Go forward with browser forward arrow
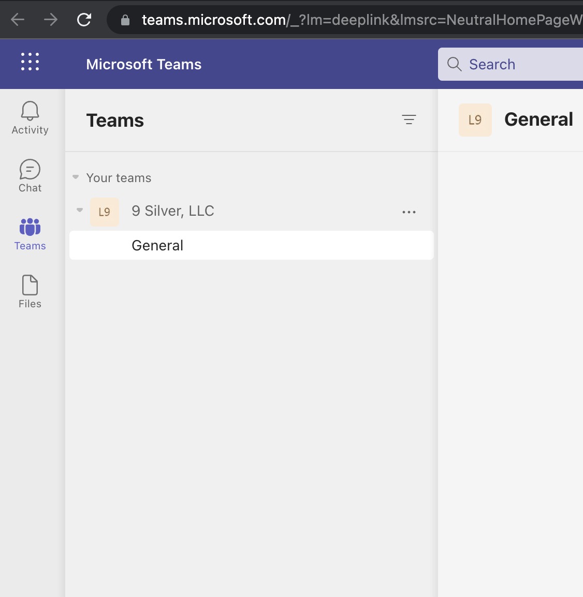Viewport: 583px width, 597px height. (51, 20)
